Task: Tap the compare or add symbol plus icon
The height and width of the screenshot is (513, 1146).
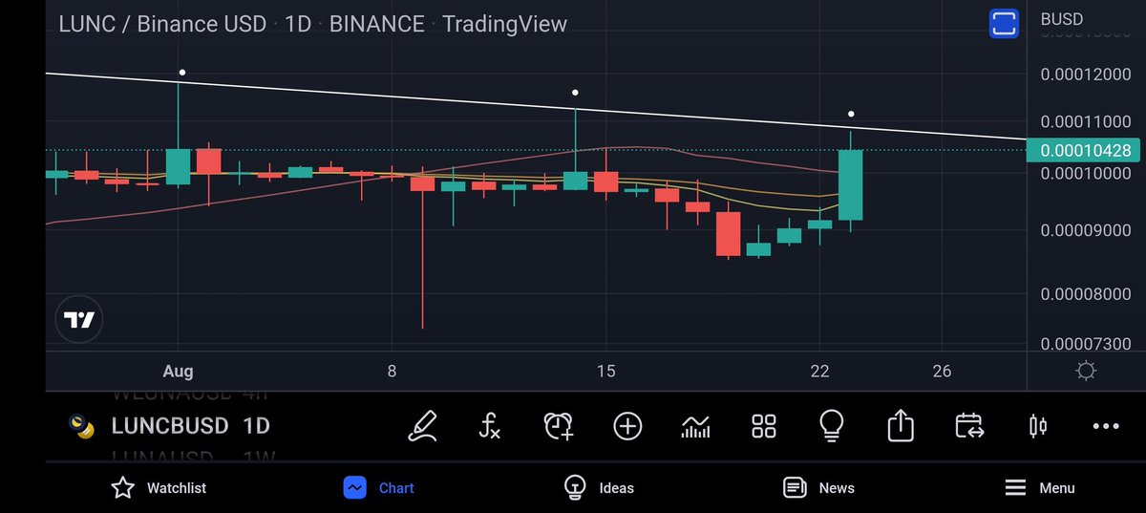Action: click(x=627, y=426)
